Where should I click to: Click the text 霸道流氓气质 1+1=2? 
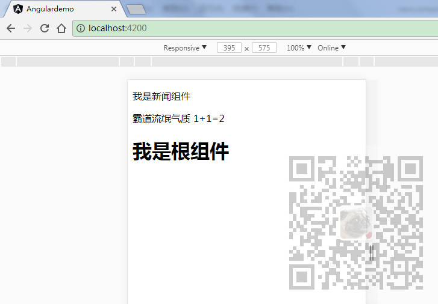coord(178,119)
